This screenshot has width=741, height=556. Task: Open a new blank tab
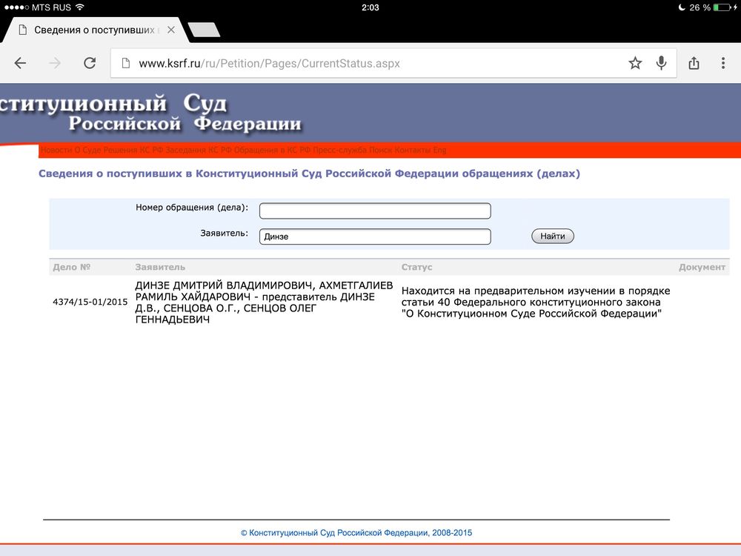(x=203, y=30)
